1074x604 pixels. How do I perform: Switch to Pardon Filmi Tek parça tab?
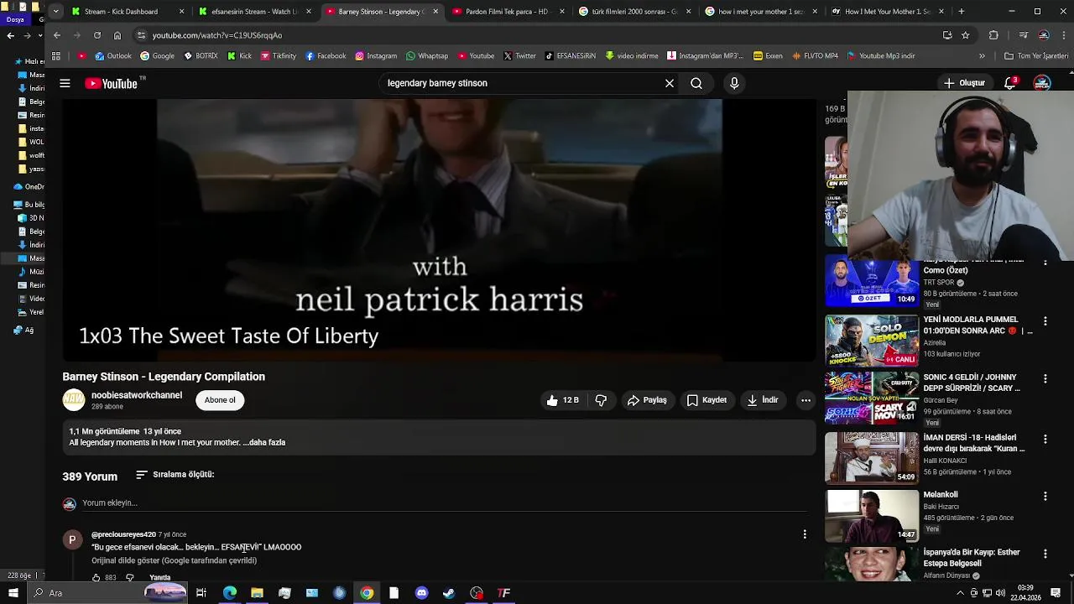click(509, 12)
